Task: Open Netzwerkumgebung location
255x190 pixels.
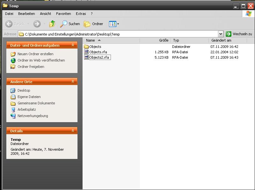Action: point(33,116)
